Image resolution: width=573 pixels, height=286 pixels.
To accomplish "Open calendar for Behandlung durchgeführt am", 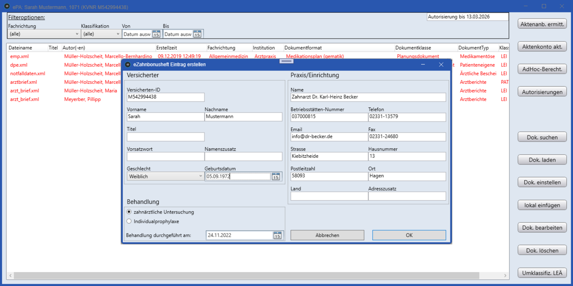I will click(x=277, y=235).
